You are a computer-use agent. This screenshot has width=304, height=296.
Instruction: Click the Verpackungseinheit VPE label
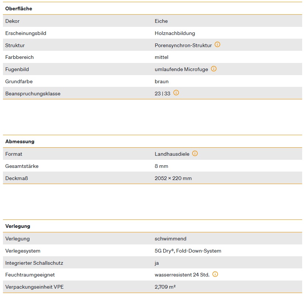pyautogui.click(x=34, y=287)
